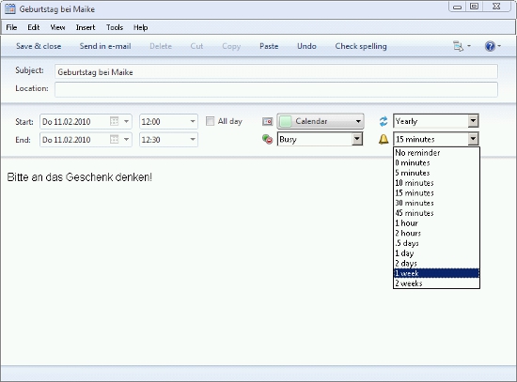The image size is (517, 382).
Task: Click Save & close
Action: [39, 46]
